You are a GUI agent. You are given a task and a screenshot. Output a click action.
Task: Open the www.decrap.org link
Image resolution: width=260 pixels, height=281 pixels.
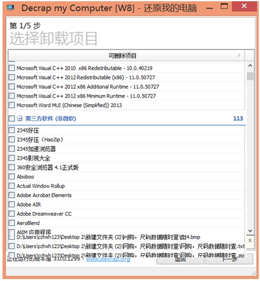108,259
